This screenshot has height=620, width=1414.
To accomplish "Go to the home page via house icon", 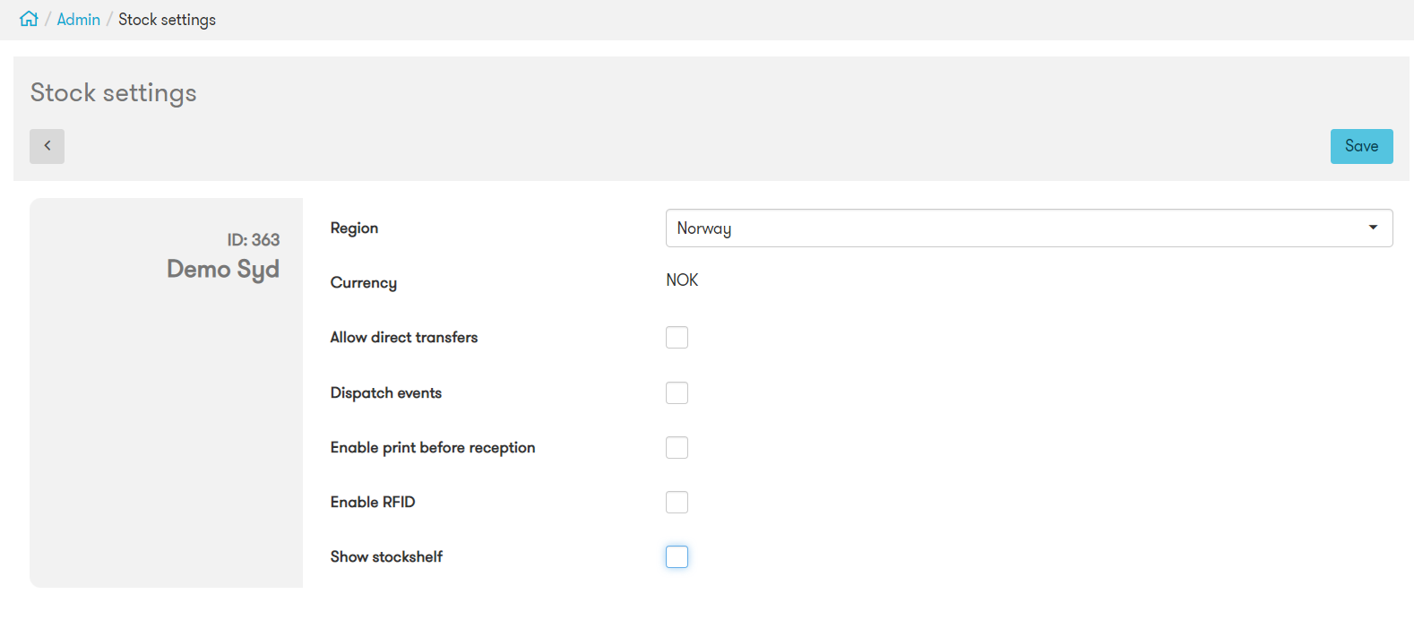I will pyautogui.click(x=29, y=19).
